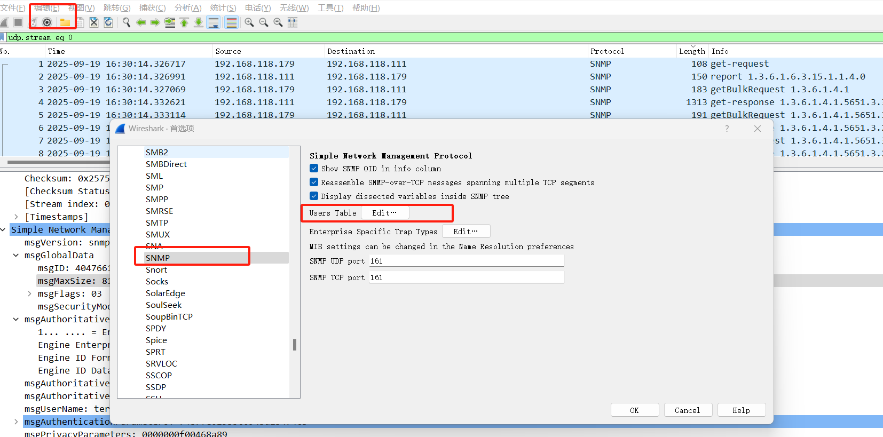Viewport: 883px width, 437px height.
Task: Open the 统计(S) menu
Action: 223,7
